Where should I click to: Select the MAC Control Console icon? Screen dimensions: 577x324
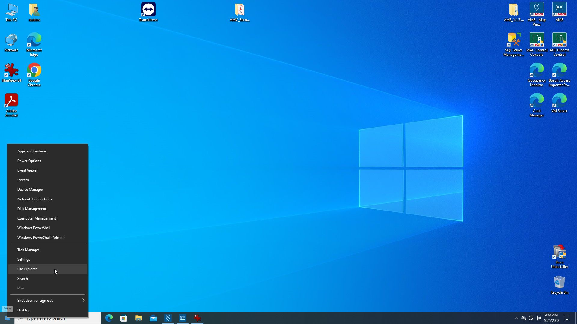pyautogui.click(x=536, y=44)
